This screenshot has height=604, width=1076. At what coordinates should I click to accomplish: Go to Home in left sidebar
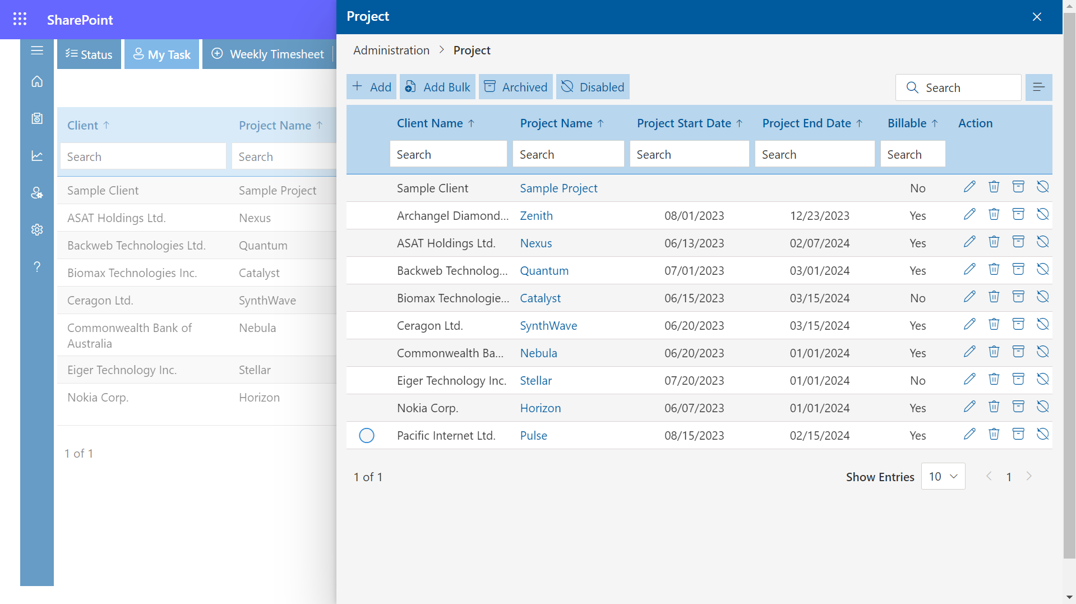click(37, 82)
